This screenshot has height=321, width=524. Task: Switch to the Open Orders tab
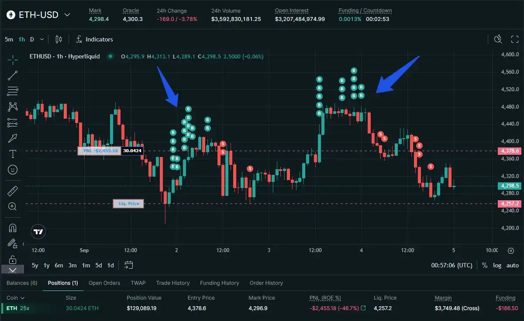pos(104,283)
